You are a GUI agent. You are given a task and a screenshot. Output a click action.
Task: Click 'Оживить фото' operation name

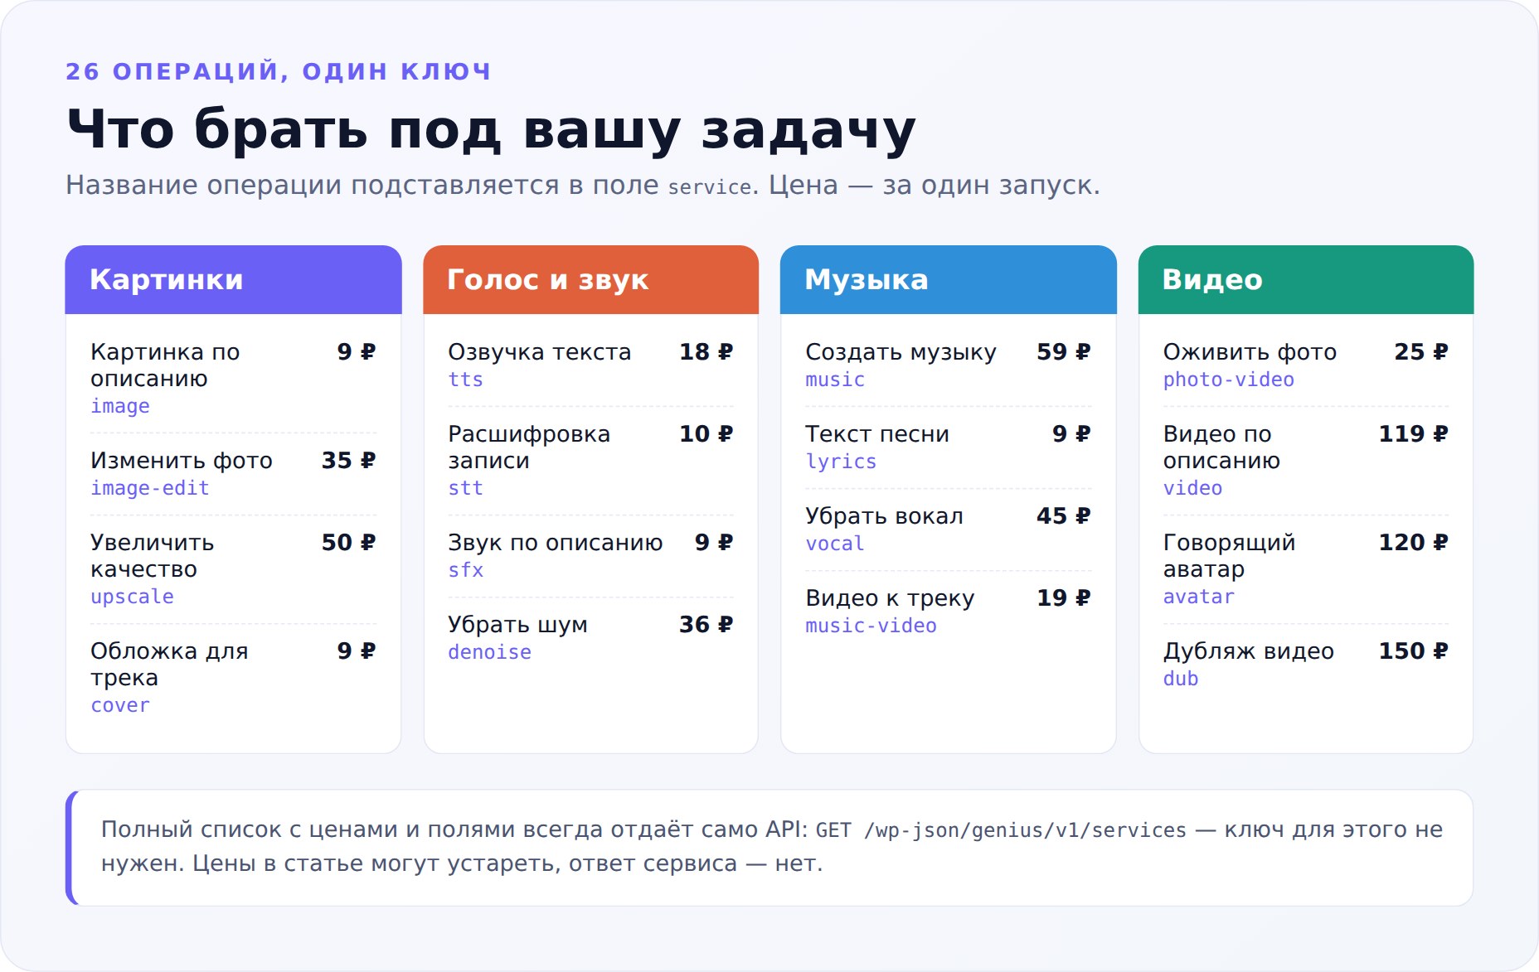(1250, 352)
